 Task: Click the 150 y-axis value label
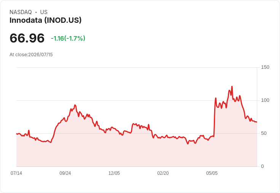265,67
